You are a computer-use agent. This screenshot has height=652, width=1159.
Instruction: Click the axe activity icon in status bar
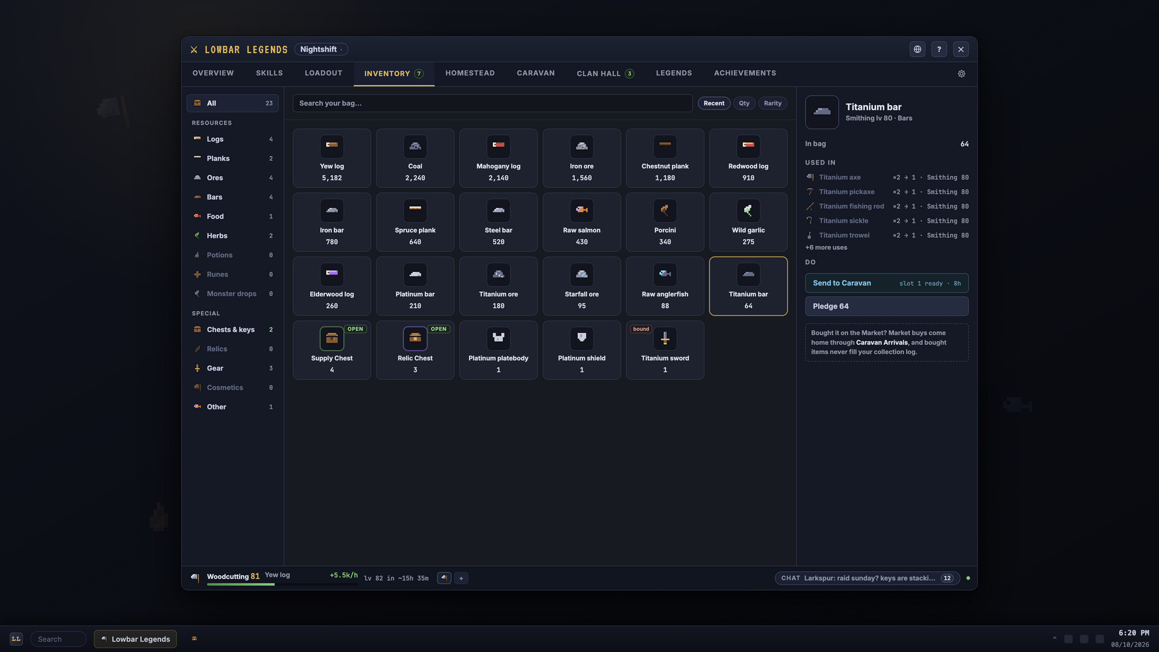tap(444, 578)
